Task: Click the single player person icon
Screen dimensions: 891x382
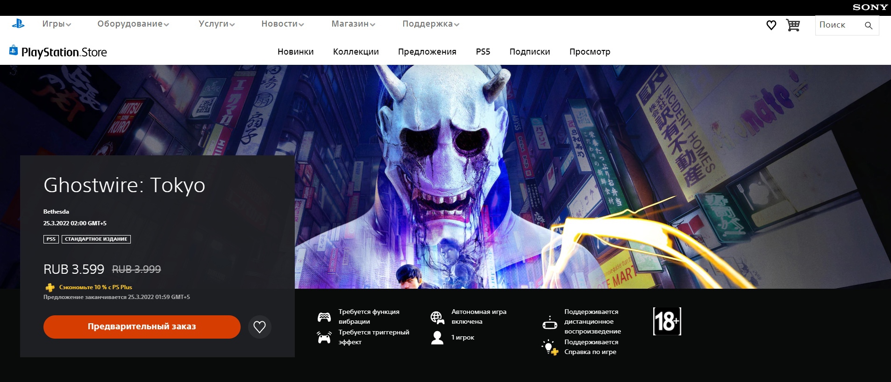Action: pos(437,338)
